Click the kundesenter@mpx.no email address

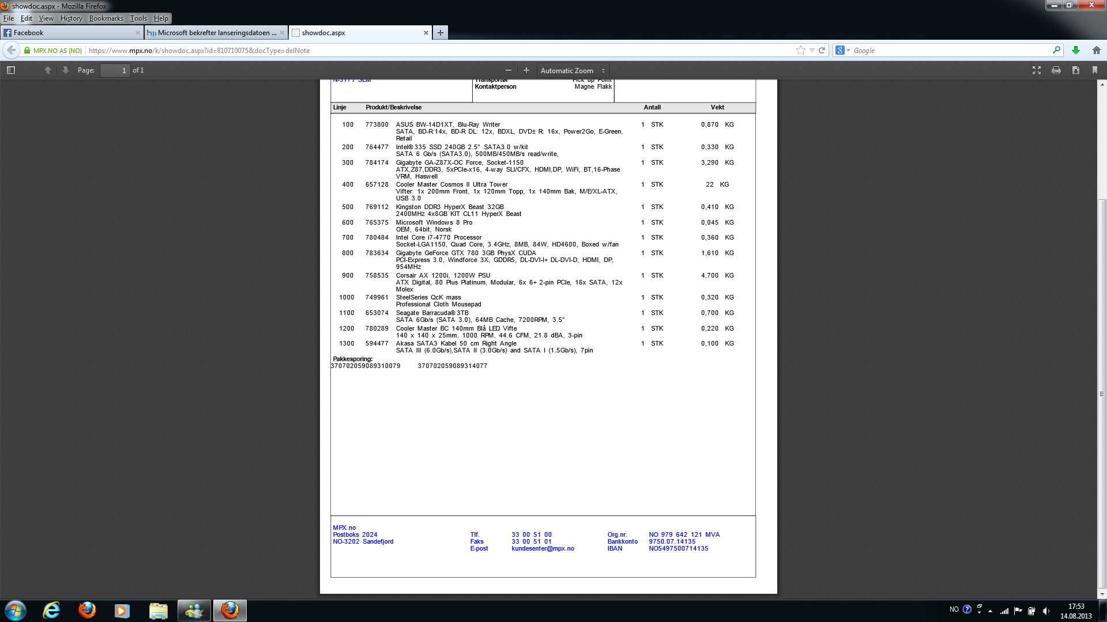[543, 549]
